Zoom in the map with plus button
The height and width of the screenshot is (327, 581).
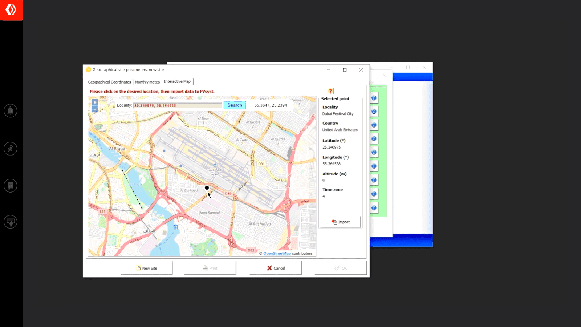click(x=94, y=102)
